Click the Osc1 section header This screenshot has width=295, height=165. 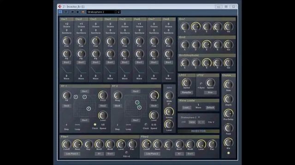point(67,19)
